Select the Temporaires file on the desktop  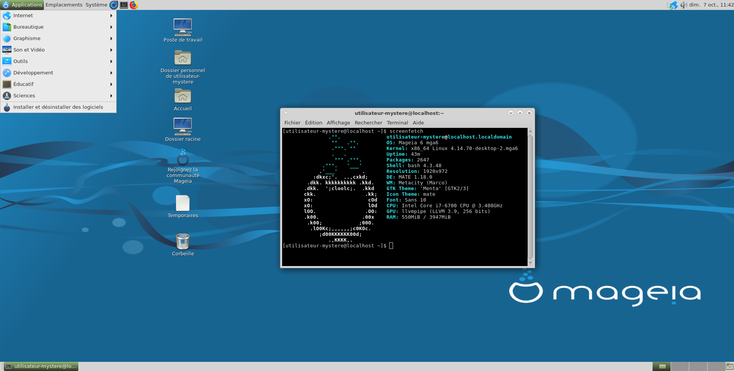coord(183,206)
